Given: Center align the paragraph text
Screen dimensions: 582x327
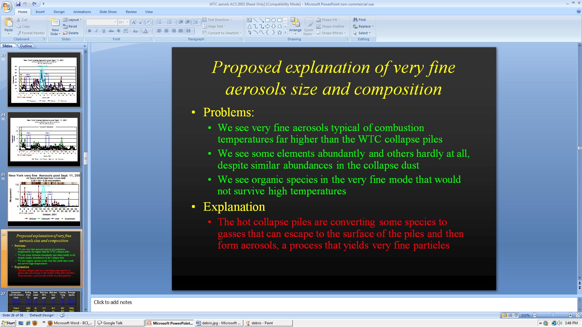Looking at the screenshot, I should 166,31.
